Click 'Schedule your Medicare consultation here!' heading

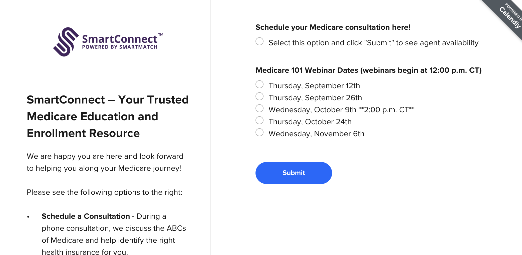tap(333, 27)
